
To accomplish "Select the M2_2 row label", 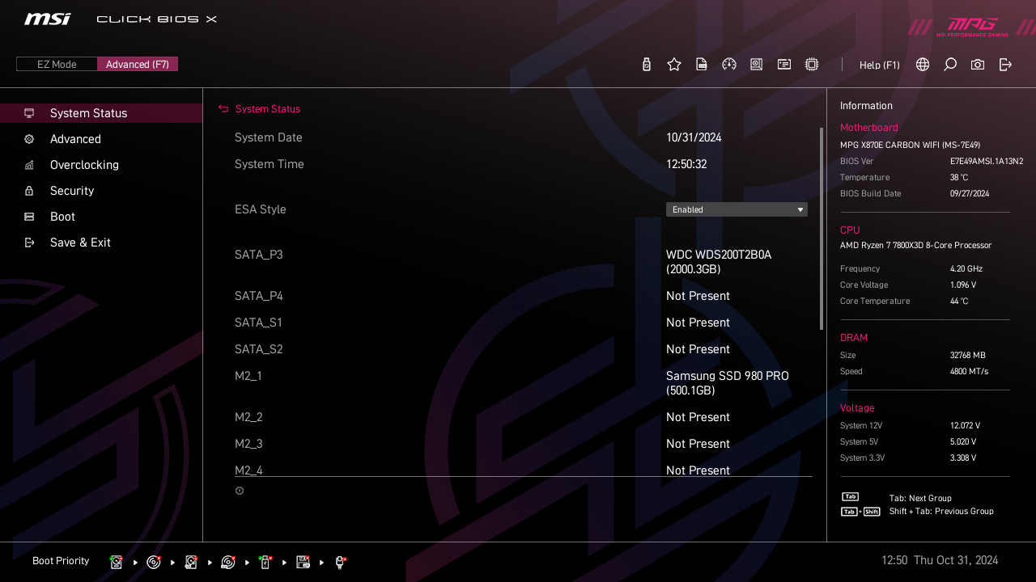I will point(248,417).
